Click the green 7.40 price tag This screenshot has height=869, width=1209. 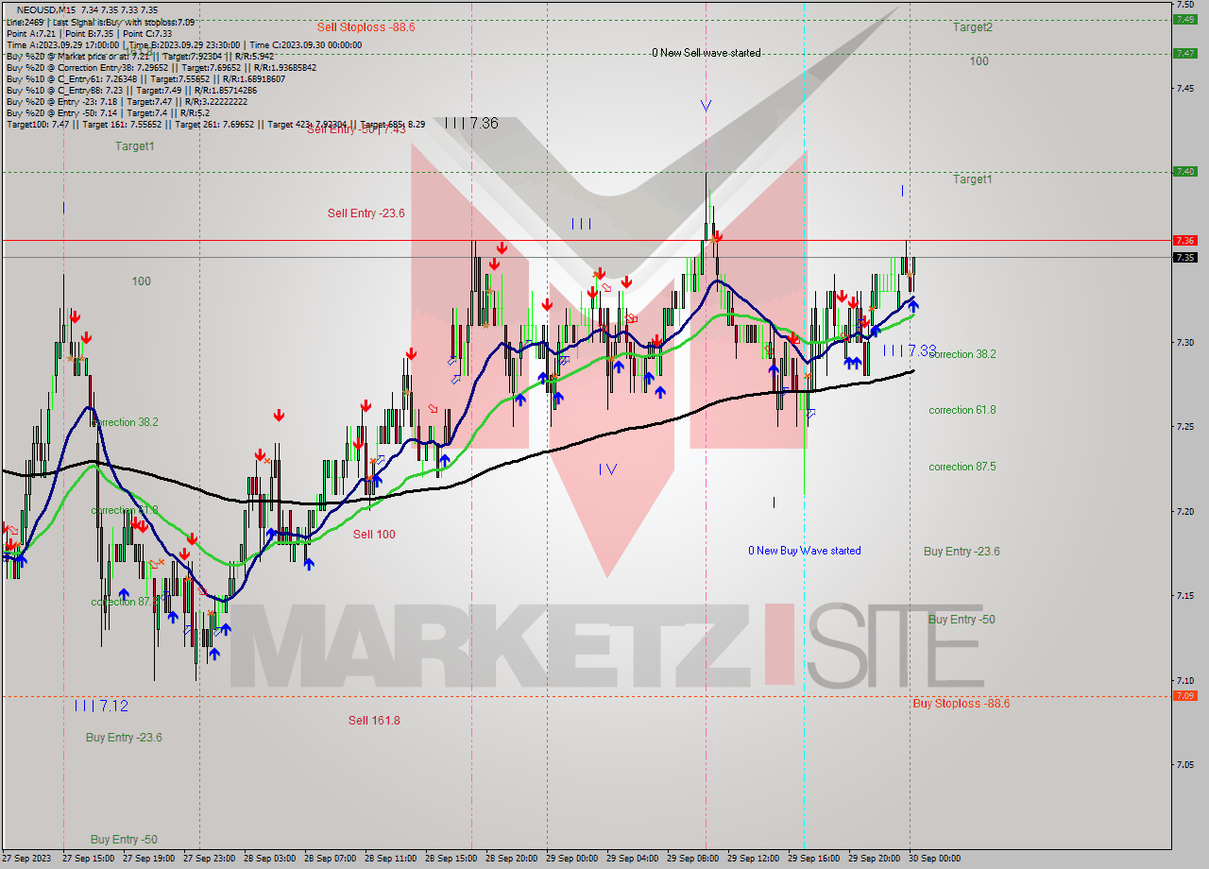[x=1184, y=171]
